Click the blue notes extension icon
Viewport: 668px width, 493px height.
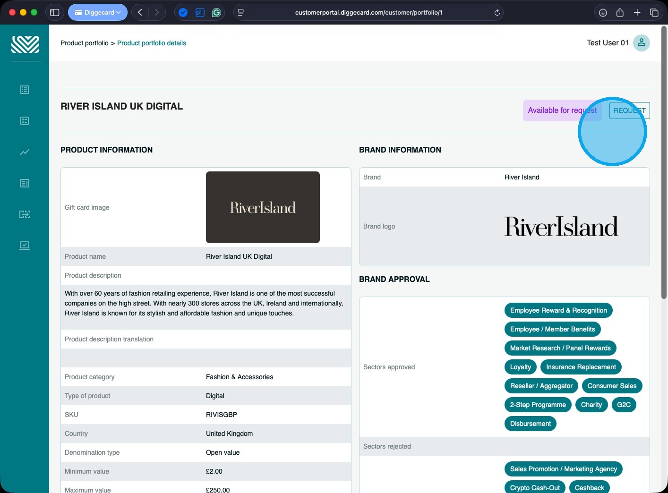coord(200,13)
